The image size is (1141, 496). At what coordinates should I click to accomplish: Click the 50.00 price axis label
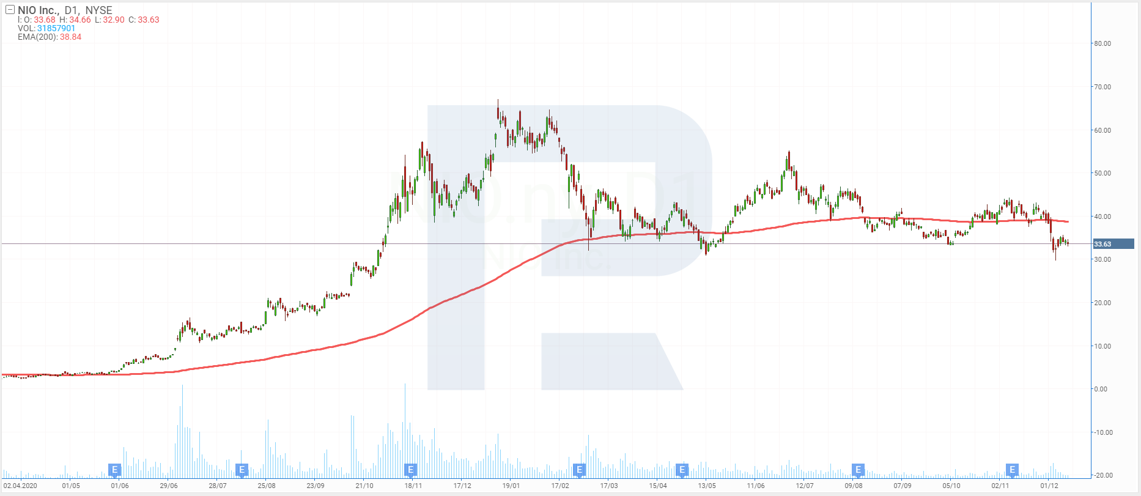coord(1102,173)
